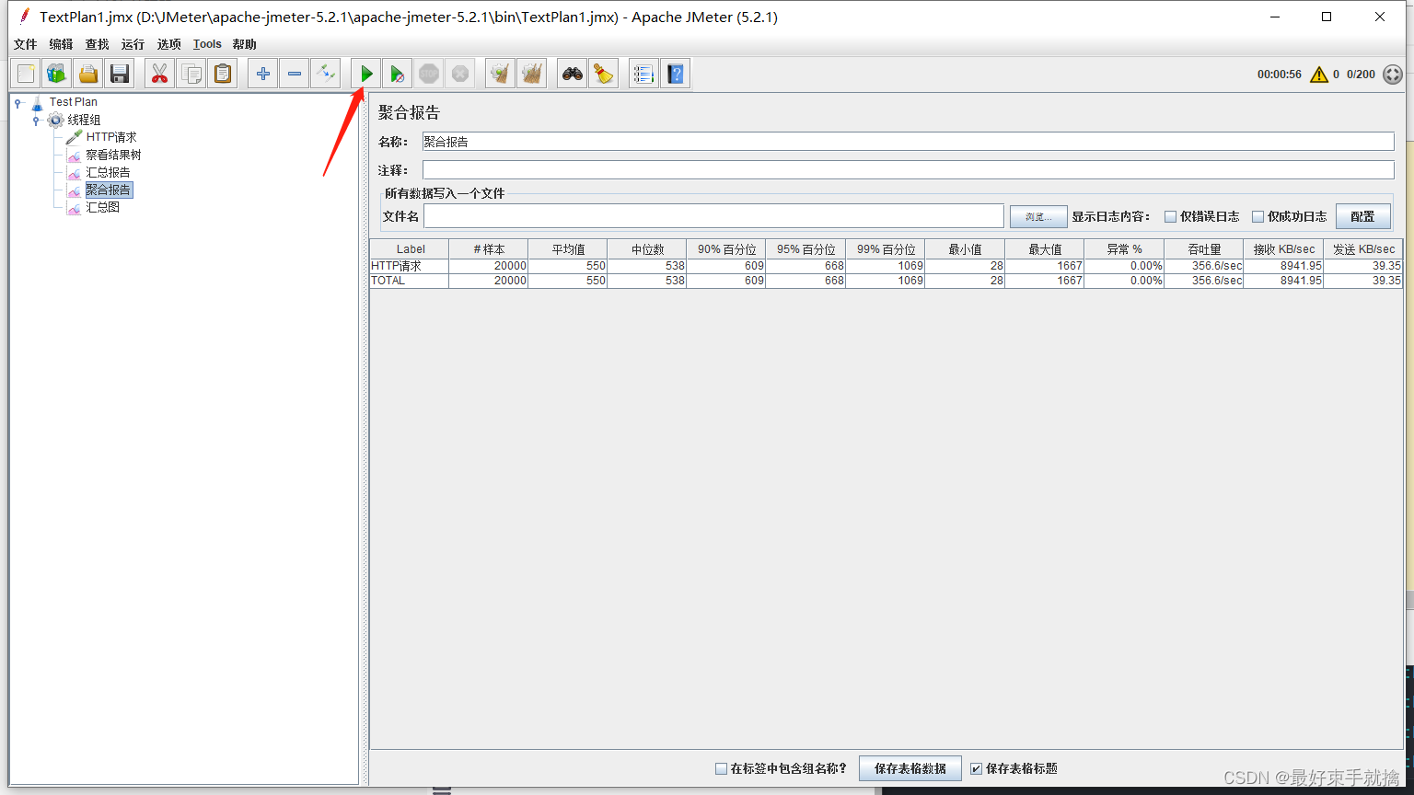This screenshot has width=1414, height=795.
Task: Uncheck the 保存表格标题 checkbox
Action: [976, 768]
